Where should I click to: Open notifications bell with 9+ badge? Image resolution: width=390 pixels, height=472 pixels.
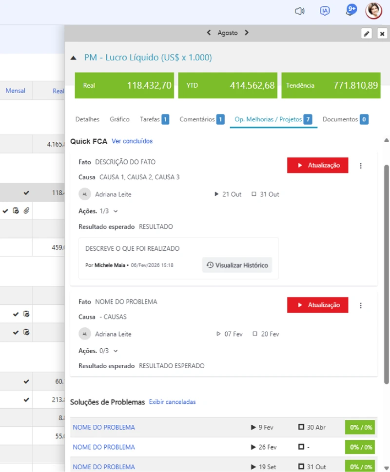click(x=351, y=10)
